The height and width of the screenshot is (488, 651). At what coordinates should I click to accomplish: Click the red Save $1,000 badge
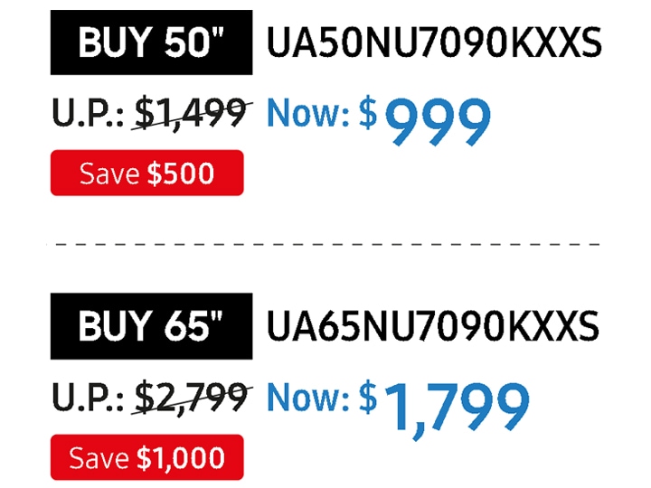point(147,457)
